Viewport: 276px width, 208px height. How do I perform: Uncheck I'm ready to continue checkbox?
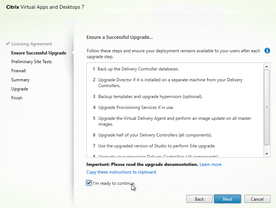(89, 183)
